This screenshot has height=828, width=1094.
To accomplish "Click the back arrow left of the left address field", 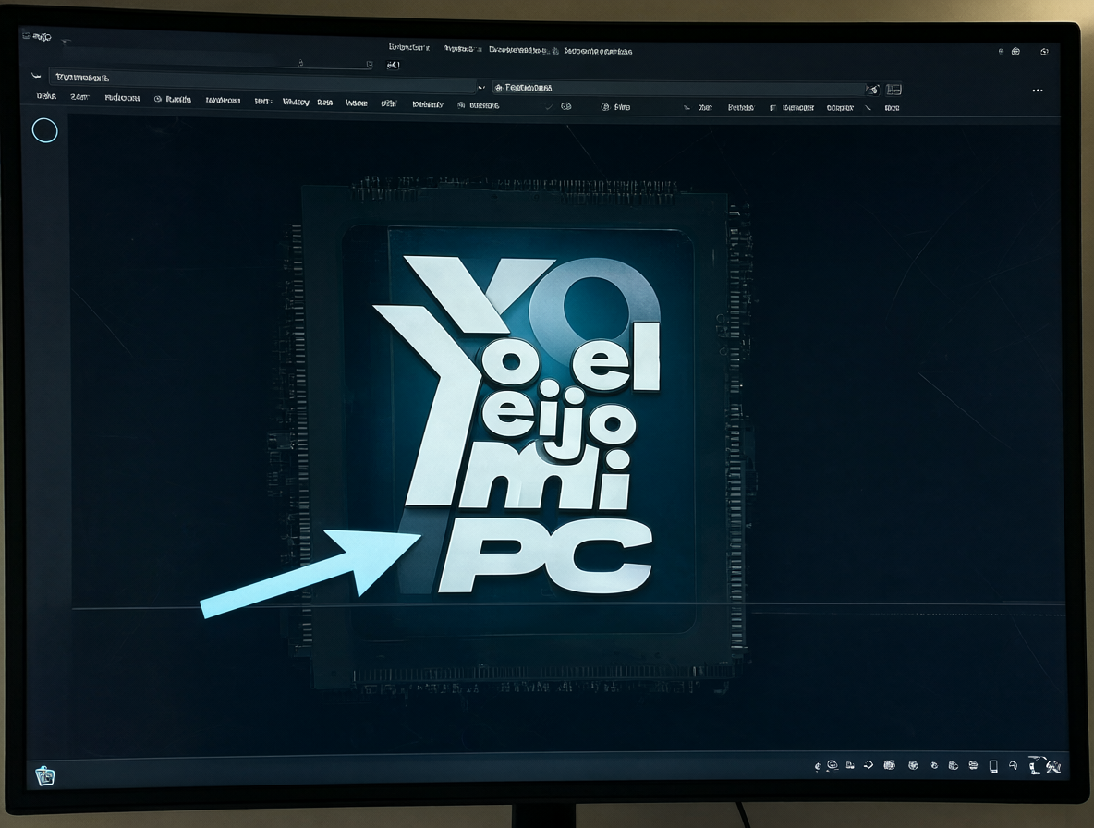I will coord(36,76).
